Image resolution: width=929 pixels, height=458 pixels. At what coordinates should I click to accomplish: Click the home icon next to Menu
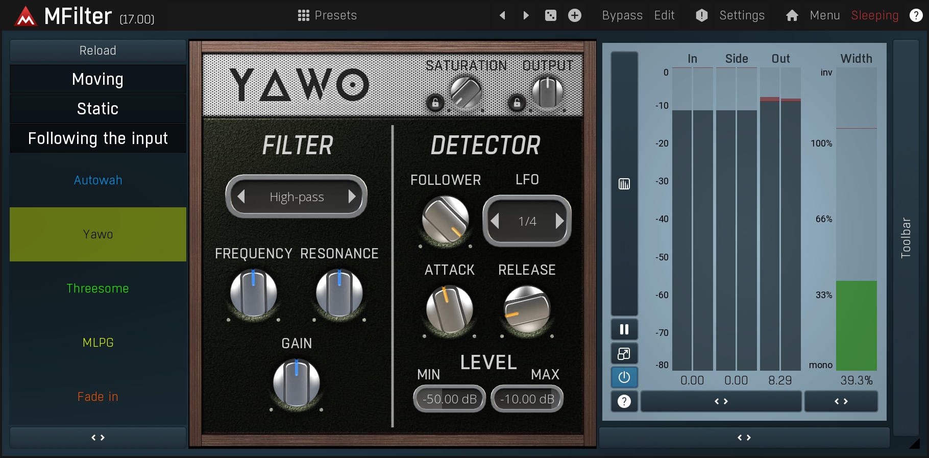tap(792, 15)
